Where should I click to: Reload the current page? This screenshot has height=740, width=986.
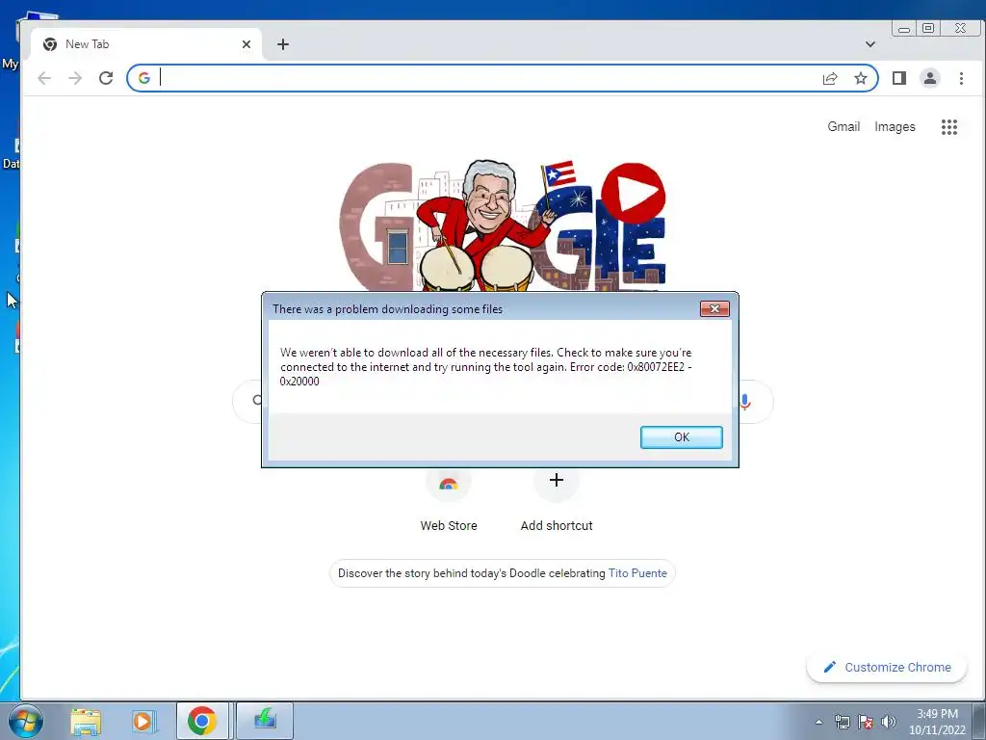click(x=106, y=78)
